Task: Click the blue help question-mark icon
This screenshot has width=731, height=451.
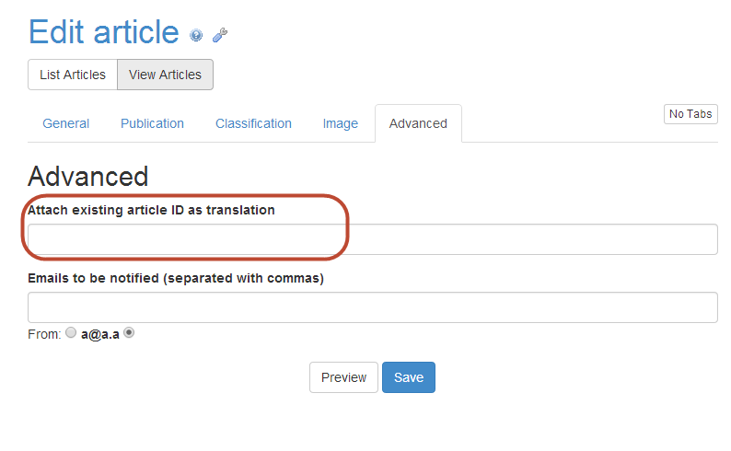Action: tap(196, 35)
